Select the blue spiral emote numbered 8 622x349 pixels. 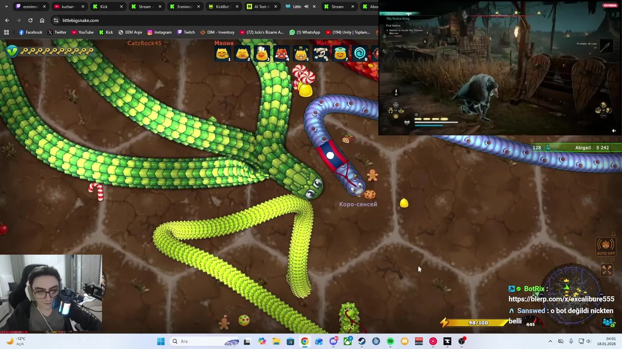(x=360, y=54)
